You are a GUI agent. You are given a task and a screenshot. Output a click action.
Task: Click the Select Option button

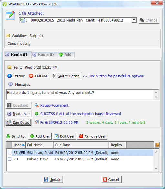click(x=66, y=76)
